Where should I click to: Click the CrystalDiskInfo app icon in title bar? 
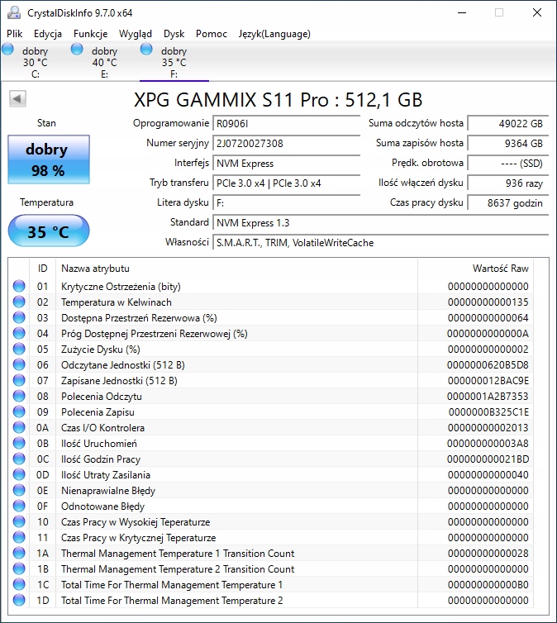[x=13, y=13]
